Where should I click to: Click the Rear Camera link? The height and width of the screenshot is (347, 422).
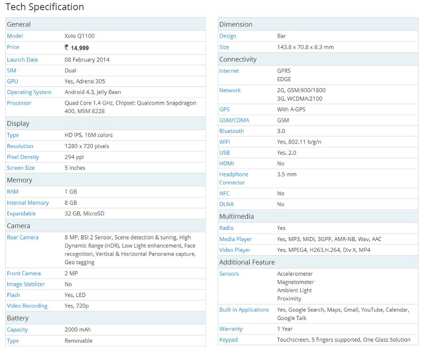23,238
